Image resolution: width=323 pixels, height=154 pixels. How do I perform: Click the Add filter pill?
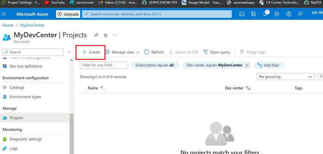coord(269,65)
